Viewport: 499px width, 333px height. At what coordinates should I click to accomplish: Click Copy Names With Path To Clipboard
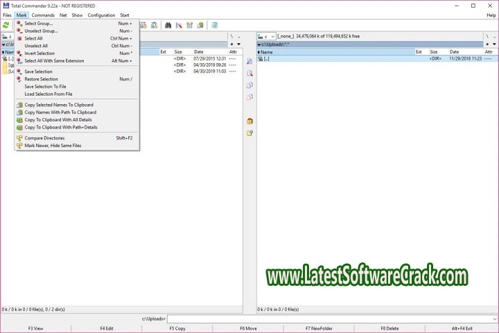pos(60,112)
